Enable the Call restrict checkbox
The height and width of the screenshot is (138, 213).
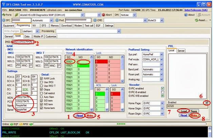tap(41, 93)
